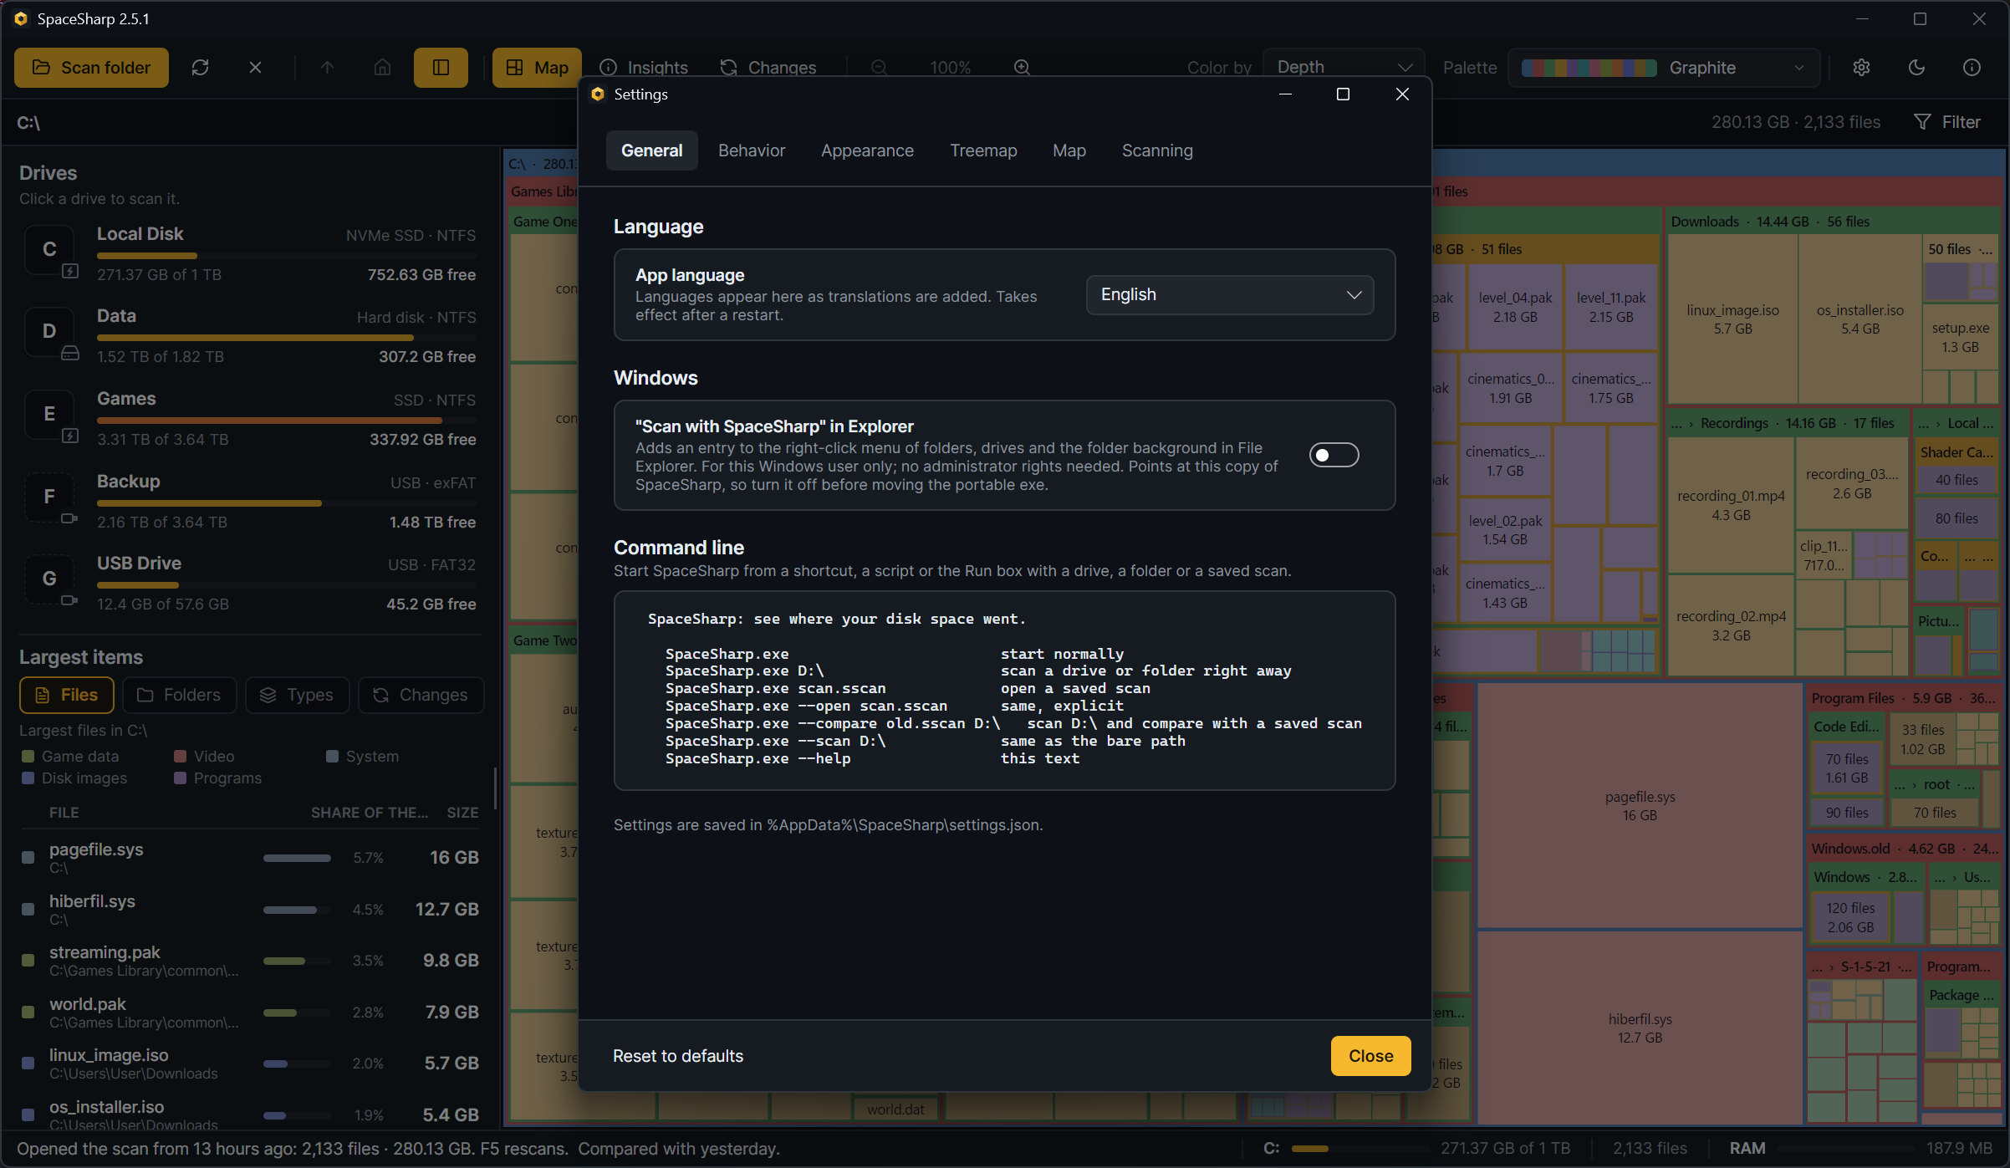The width and height of the screenshot is (2010, 1168).
Task: Enable "Scan with SpaceSharp" in Explorer toggle
Action: pos(1334,455)
